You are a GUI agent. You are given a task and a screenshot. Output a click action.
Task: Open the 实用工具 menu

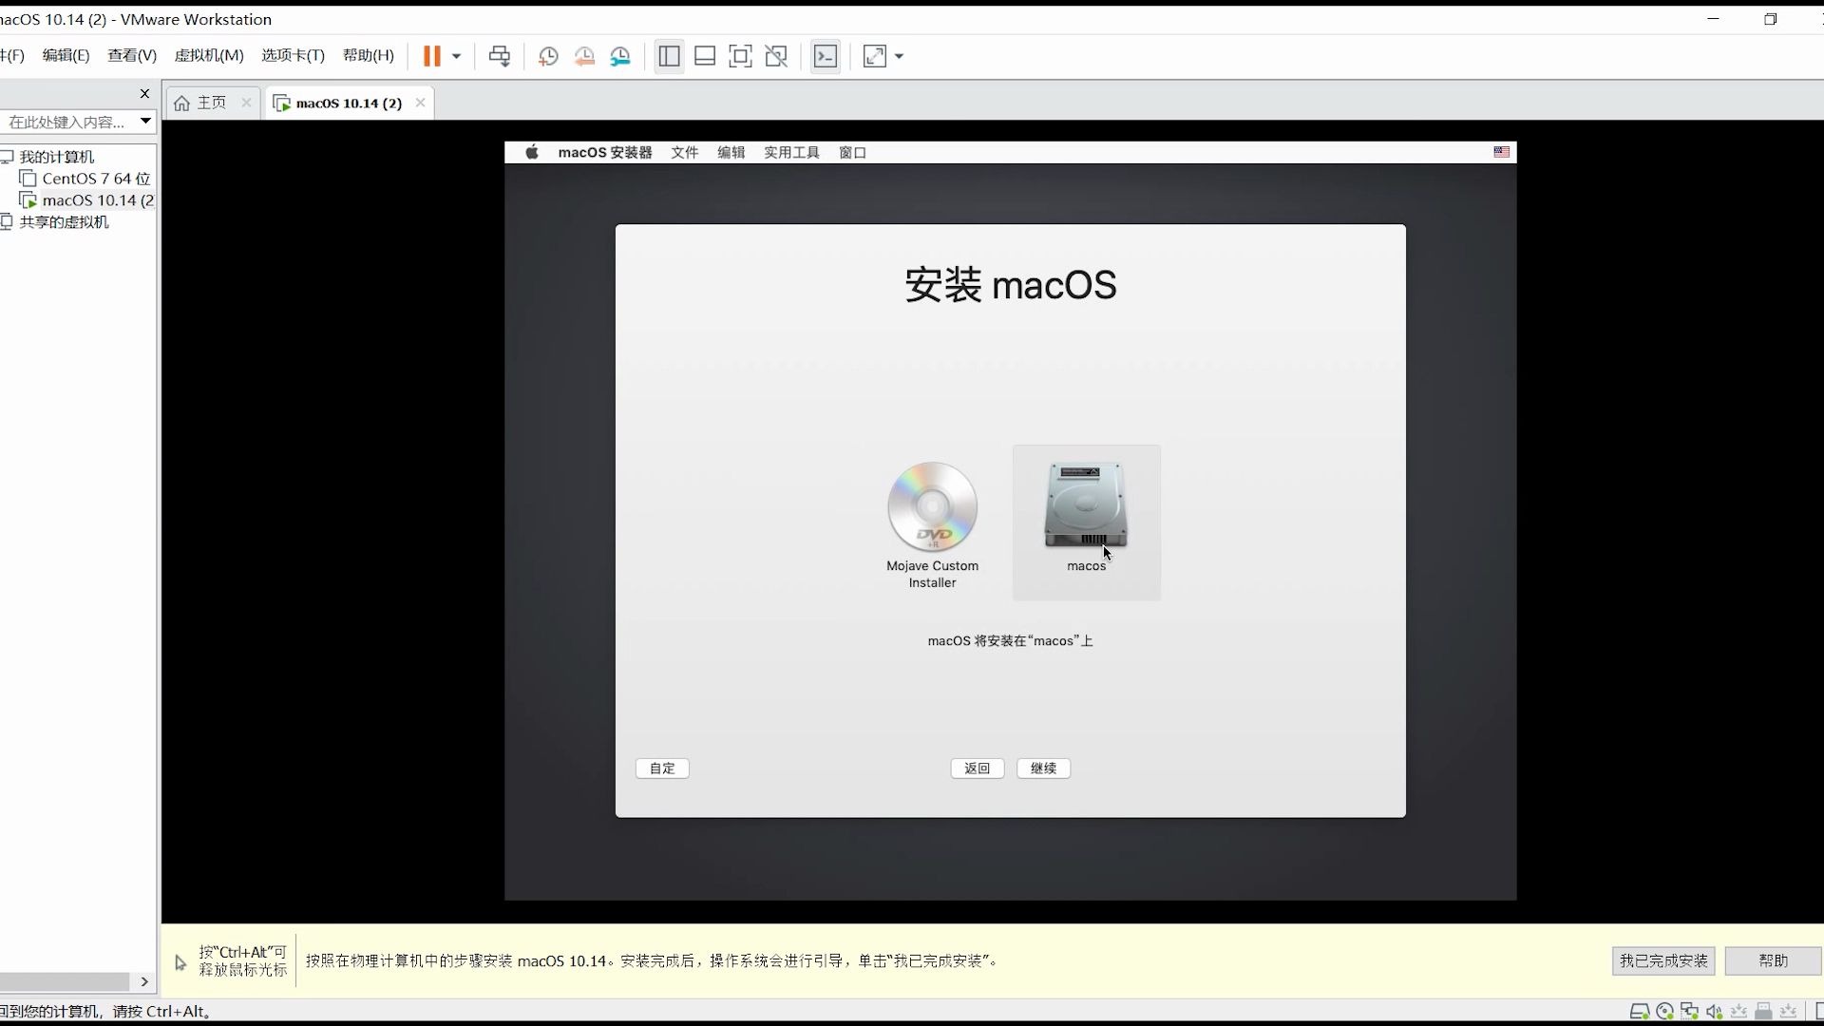(x=789, y=152)
